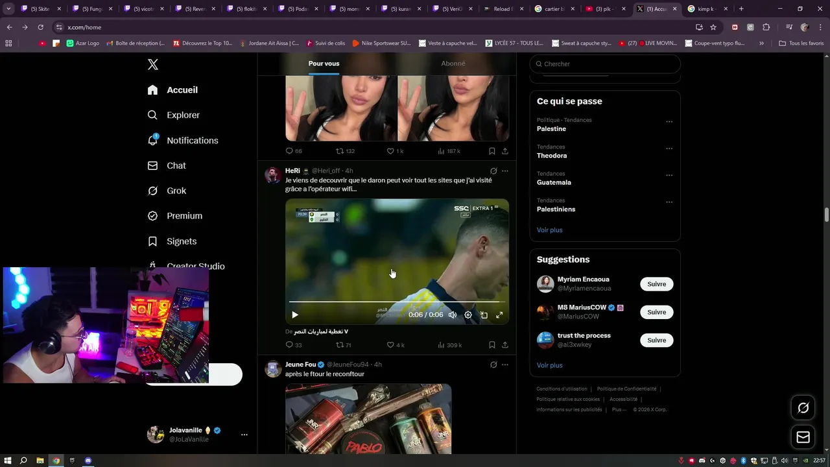Open more options for Guatemala trend
The height and width of the screenshot is (467, 830).
[669, 175]
